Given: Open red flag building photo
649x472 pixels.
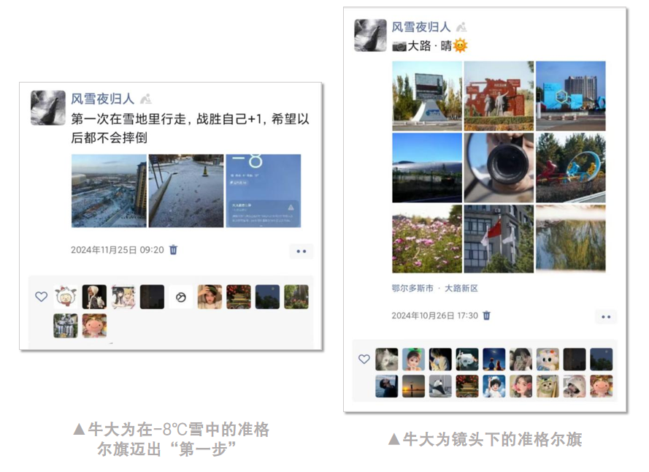Looking at the screenshot, I should pos(499,239).
